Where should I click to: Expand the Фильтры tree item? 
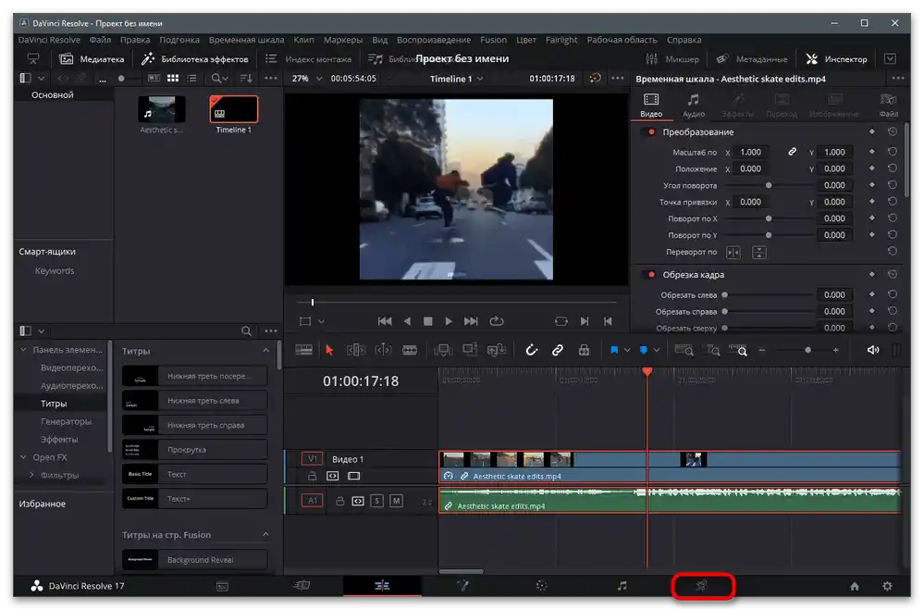click(31, 475)
